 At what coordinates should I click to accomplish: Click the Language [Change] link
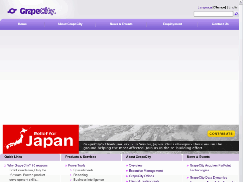tap(212, 7)
